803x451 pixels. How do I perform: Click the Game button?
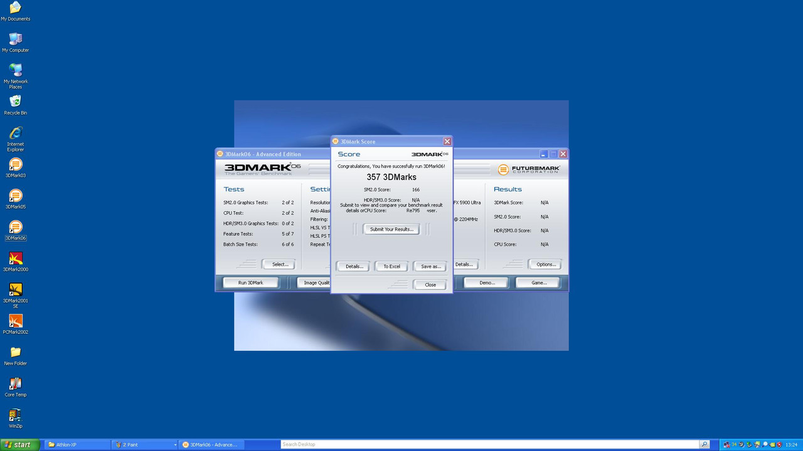point(538,283)
